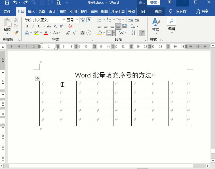The image size is (215, 169).
Task: Apply character border icon
Action: pos(89,20)
